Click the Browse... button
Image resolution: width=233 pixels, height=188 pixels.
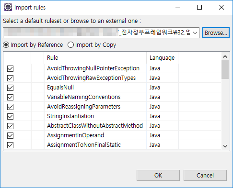pos(216,33)
